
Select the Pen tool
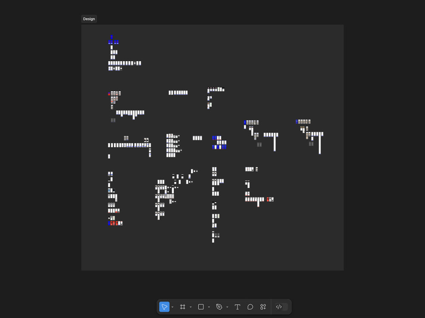click(219, 307)
